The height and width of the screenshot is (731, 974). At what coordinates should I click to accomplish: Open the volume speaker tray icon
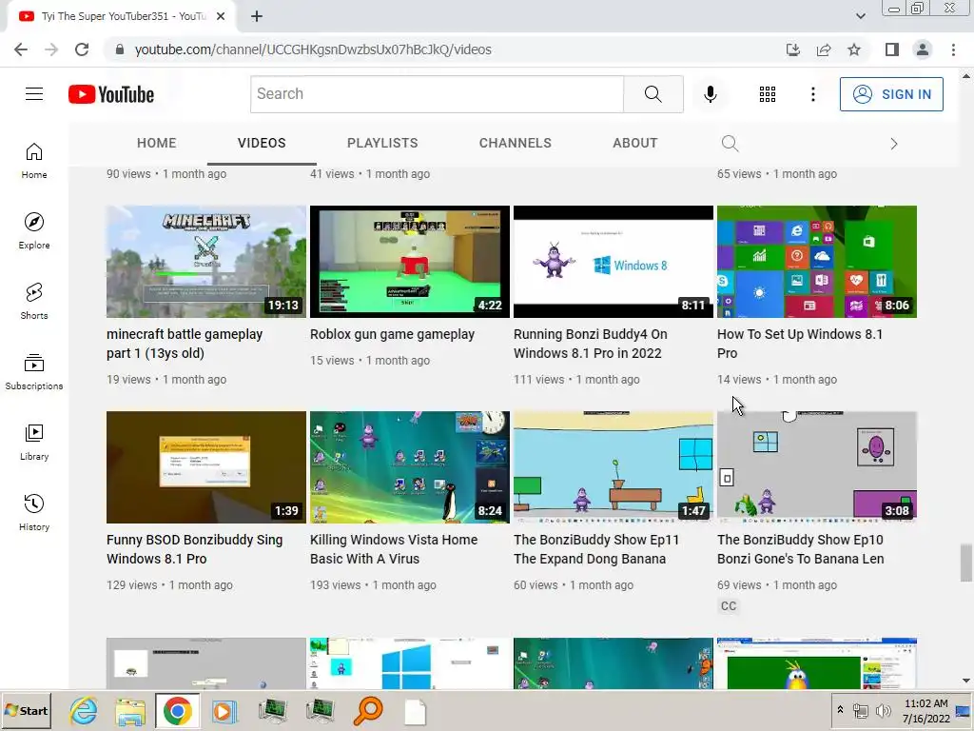click(882, 710)
